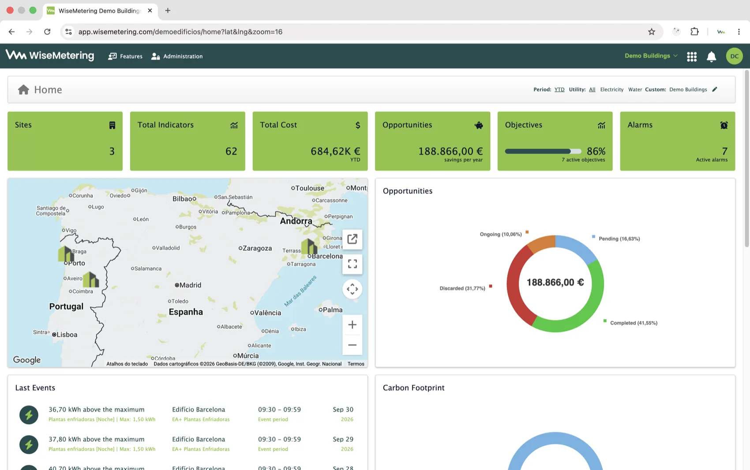Select the WiseMetering Demo Buildings tab
Screen dimensions: 750x470
100,11
